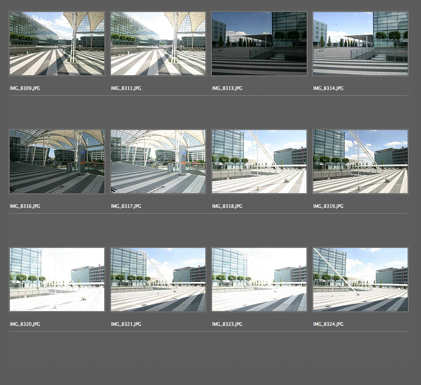Select the overexposed IMG_8320.JPG thumbnail
421x385 pixels.
click(x=57, y=280)
